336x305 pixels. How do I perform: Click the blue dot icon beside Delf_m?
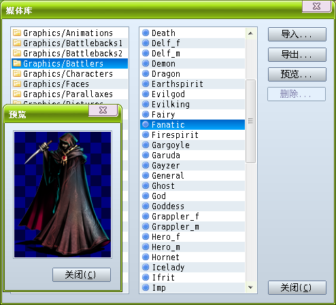[x=146, y=53]
